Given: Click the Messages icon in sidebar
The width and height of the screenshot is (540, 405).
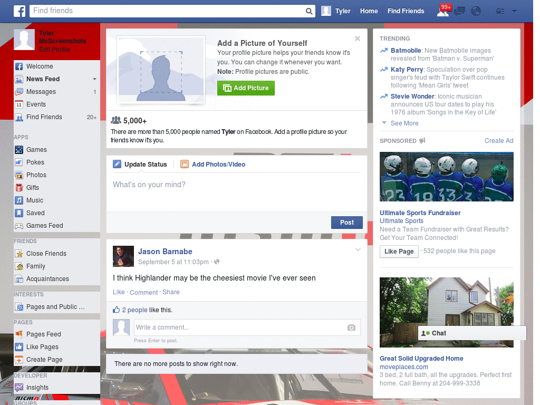Looking at the screenshot, I should pos(19,92).
